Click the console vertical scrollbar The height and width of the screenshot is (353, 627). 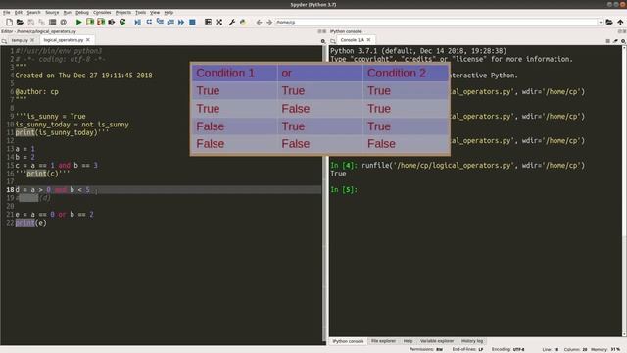624,191
